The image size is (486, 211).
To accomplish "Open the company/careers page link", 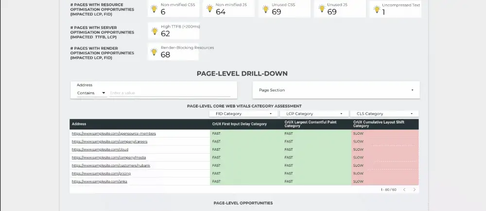I will (109, 141).
